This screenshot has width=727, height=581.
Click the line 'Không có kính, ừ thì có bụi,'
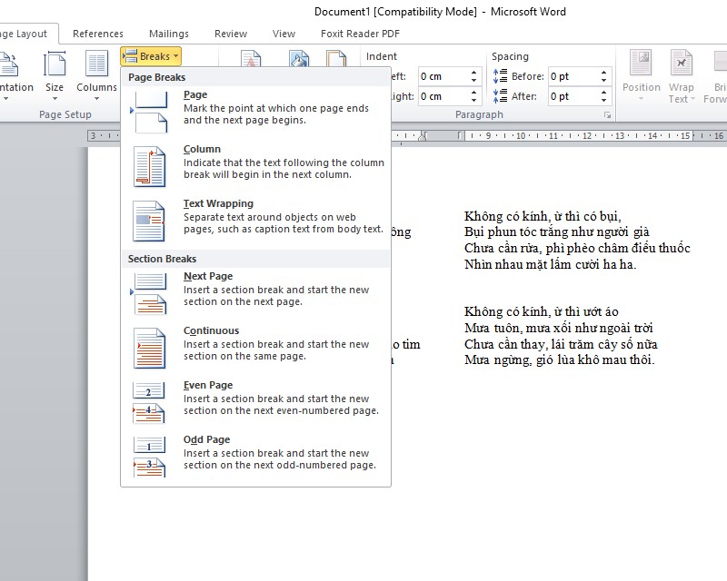[543, 216]
